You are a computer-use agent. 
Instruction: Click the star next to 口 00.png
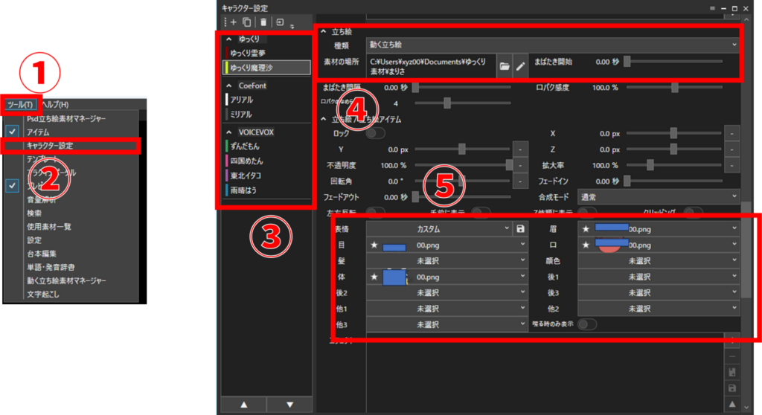586,245
